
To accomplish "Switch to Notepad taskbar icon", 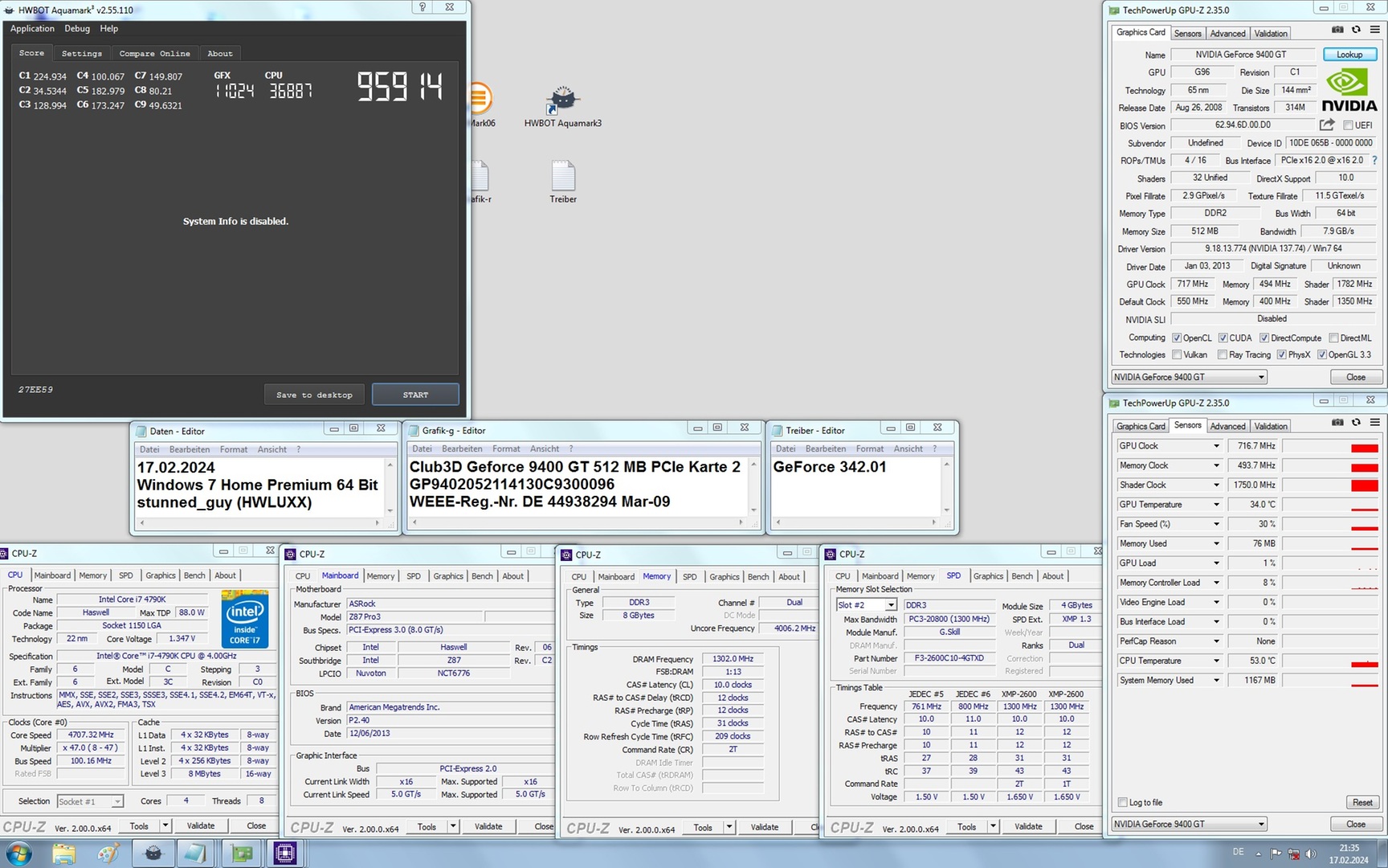I will tap(195, 853).
